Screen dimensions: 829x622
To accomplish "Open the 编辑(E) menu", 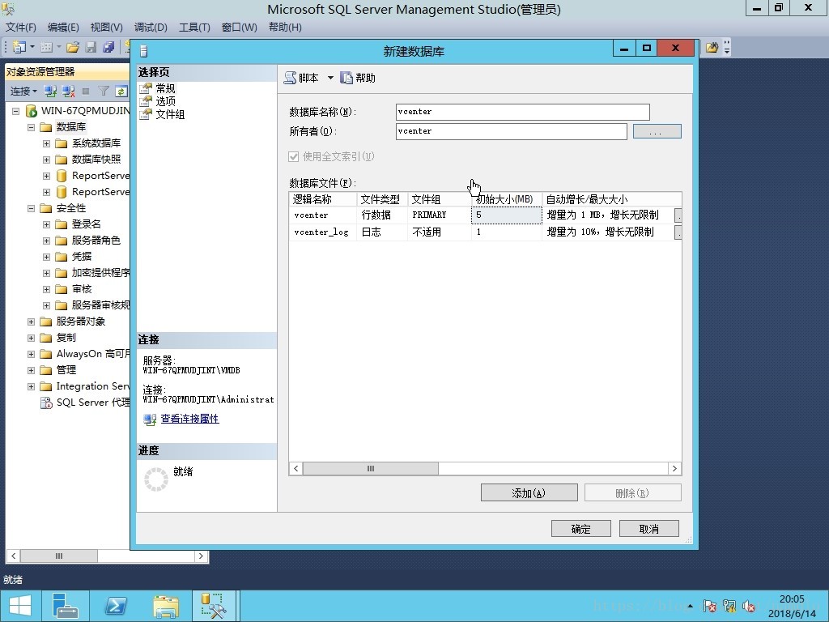I will pyautogui.click(x=63, y=28).
